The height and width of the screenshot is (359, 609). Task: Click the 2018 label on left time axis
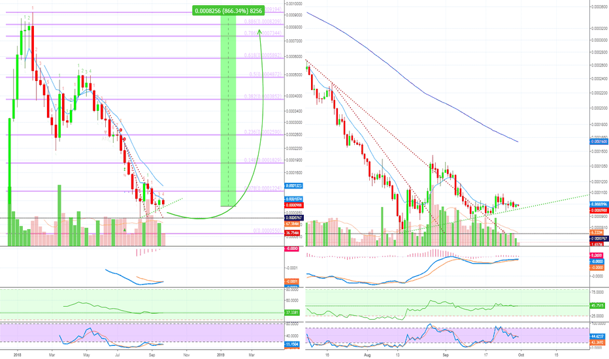[x=16, y=355]
